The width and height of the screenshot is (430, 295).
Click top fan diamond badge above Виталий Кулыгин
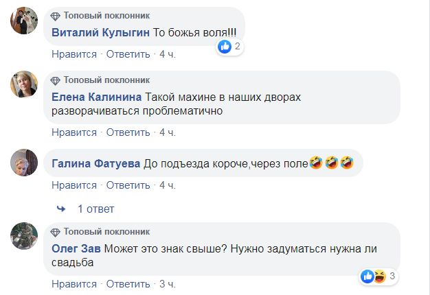click(x=56, y=15)
